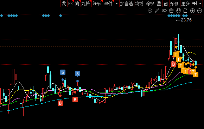Toggle the chart lock icon
The image size is (204, 129).
[185, 11]
